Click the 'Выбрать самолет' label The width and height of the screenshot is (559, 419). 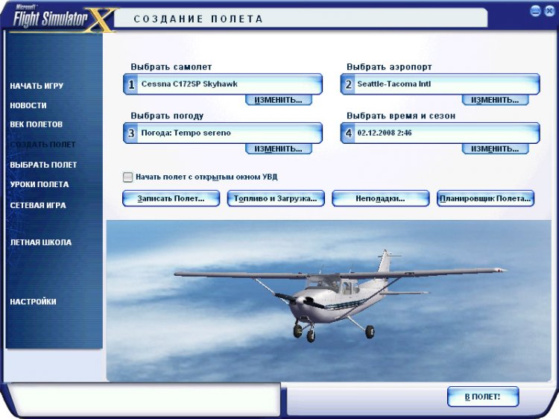tap(171, 67)
